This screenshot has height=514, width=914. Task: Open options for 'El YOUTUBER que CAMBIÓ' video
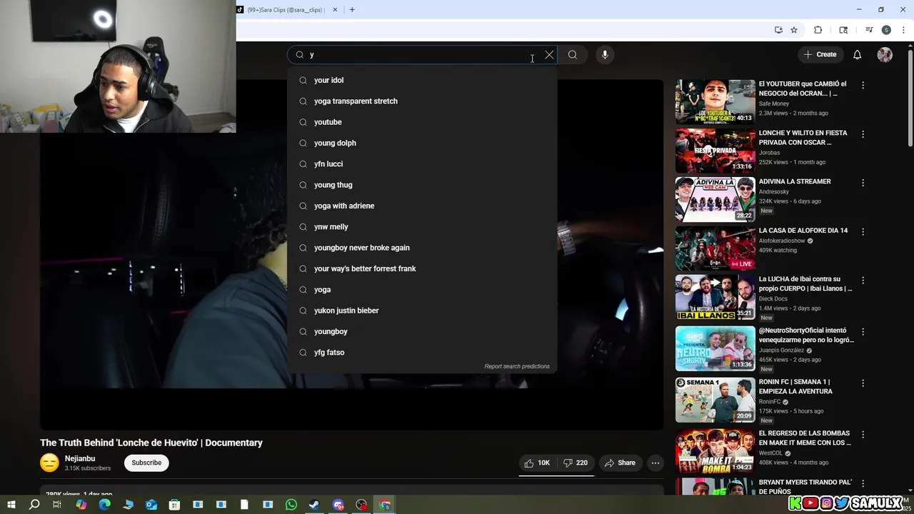[863, 85]
